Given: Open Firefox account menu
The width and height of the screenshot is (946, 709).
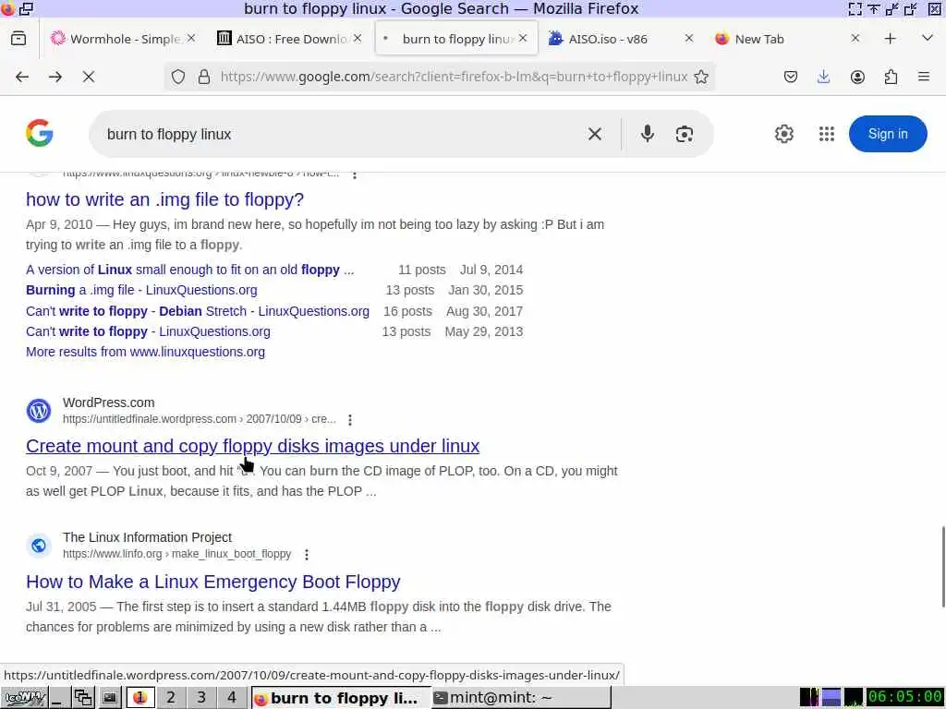Looking at the screenshot, I should (857, 77).
